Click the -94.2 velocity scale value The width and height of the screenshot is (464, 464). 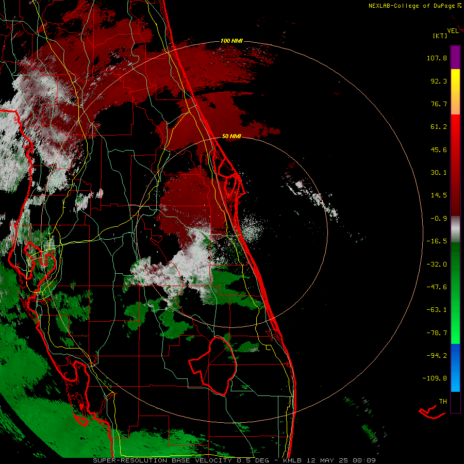(437, 355)
